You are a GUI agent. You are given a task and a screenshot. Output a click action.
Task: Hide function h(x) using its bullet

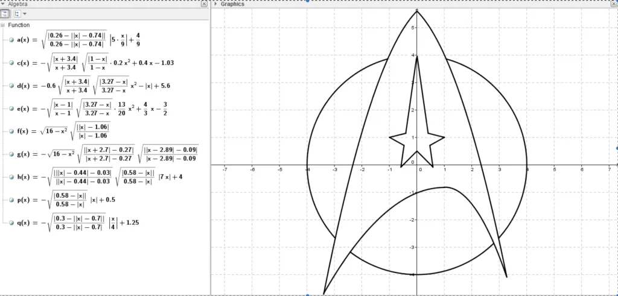11,177
